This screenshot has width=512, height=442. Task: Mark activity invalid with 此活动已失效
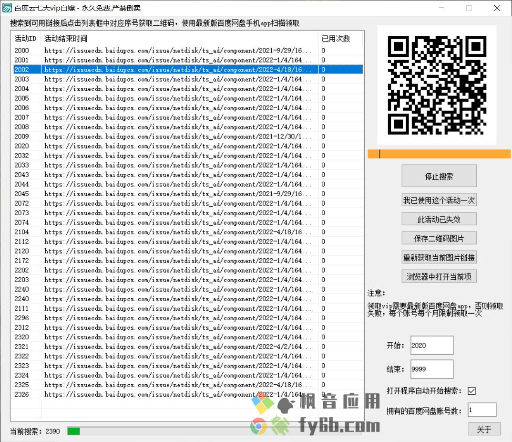[x=439, y=219]
